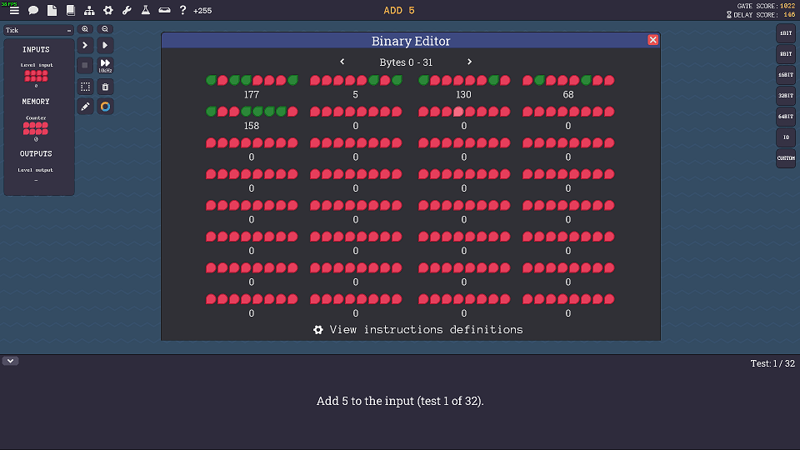The image size is (800, 450).
Task: Select the pencil wire drawing tool
Action: [85, 107]
